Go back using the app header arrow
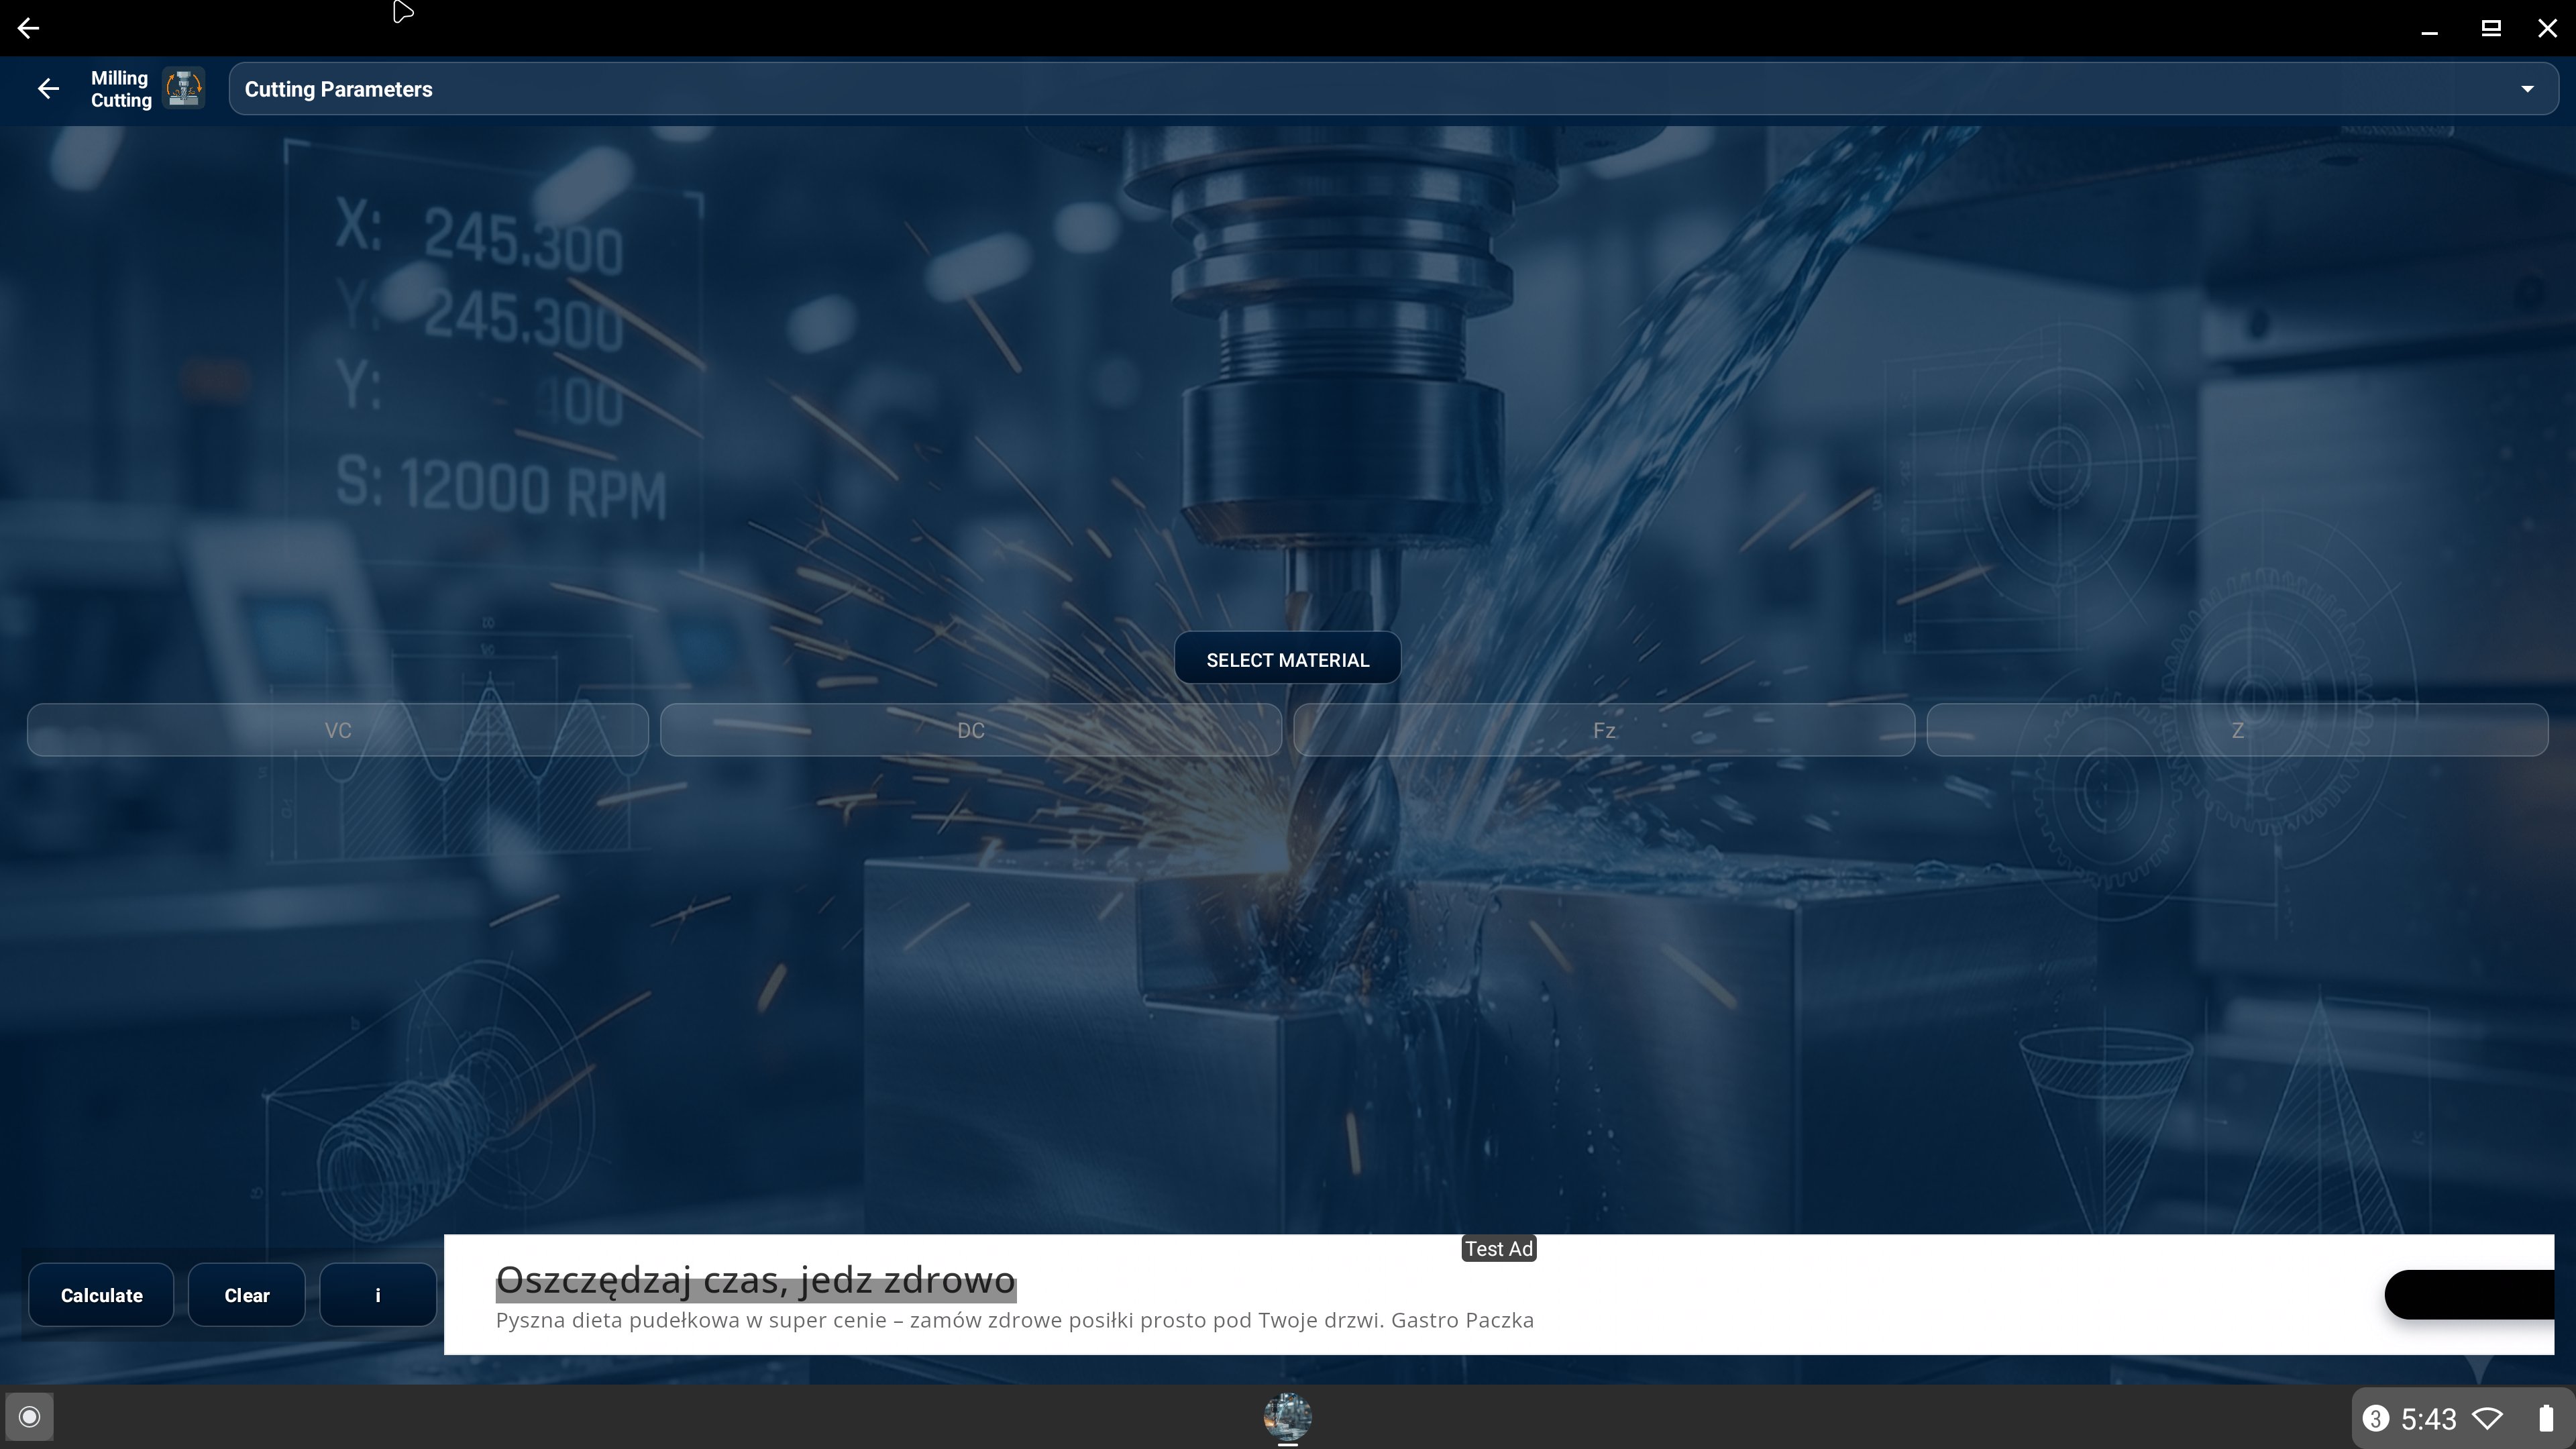2576x1449 pixels. coord(48,89)
